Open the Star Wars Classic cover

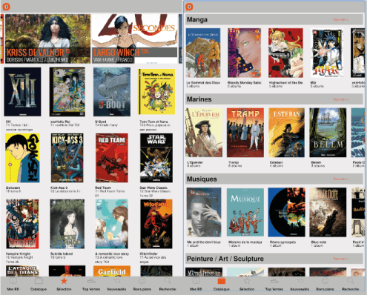tap(156, 158)
